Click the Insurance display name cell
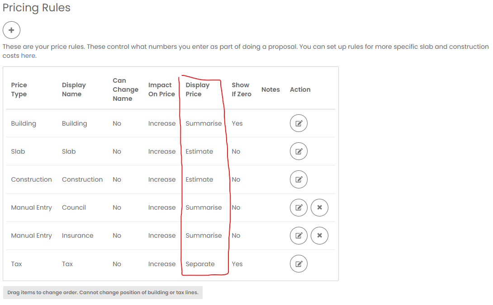The image size is (493, 305). pyautogui.click(x=77, y=235)
